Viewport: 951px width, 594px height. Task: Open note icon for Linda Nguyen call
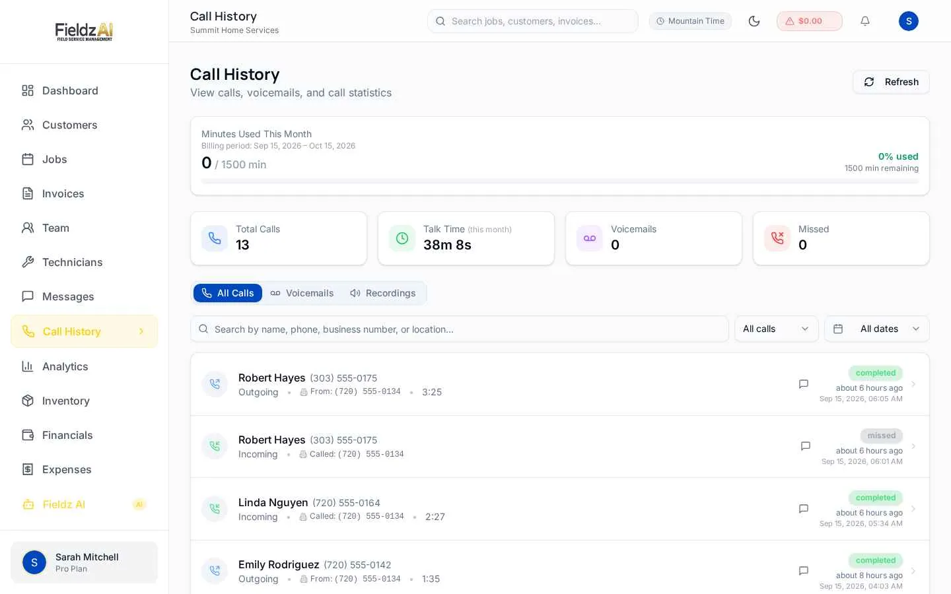point(804,509)
